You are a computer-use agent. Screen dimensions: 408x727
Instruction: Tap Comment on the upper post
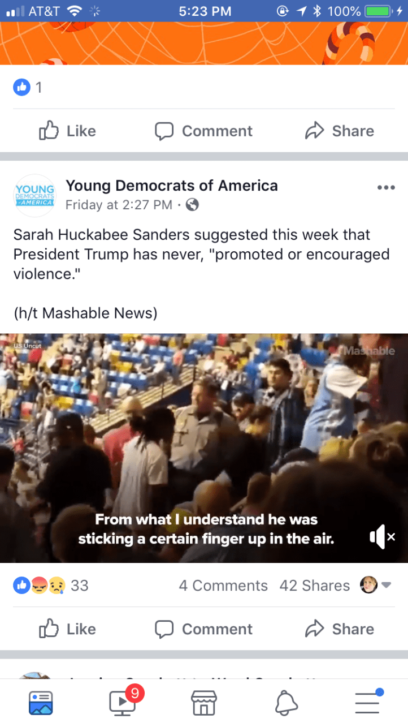tap(204, 131)
